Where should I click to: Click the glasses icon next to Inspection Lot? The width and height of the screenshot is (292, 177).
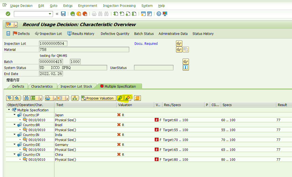coord(179,43)
